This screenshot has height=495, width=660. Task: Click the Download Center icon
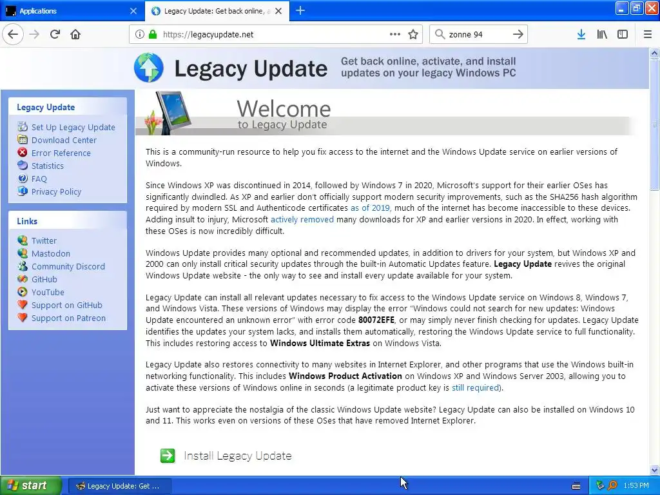(x=23, y=139)
